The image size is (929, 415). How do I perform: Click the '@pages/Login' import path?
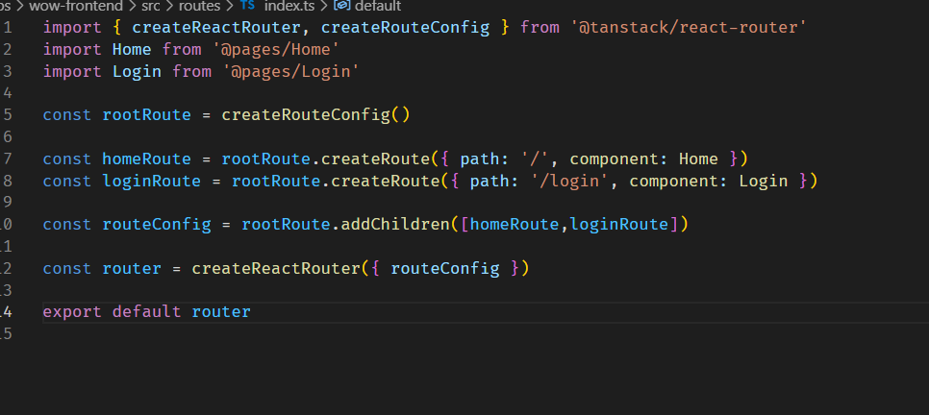(x=290, y=72)
